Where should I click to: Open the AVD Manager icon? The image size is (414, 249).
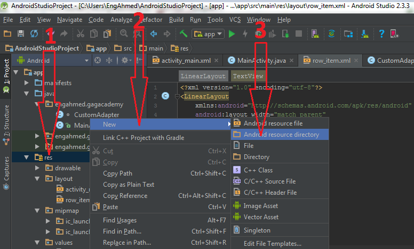click(315, 34)
